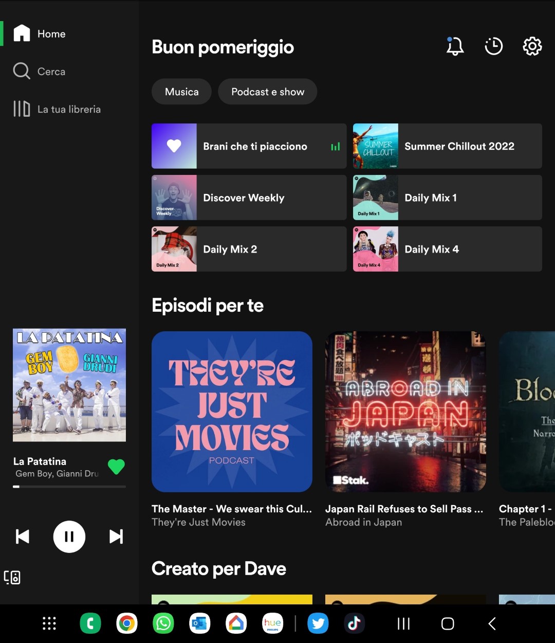Launch WhatsApp from taskbar

click(163, 624)
